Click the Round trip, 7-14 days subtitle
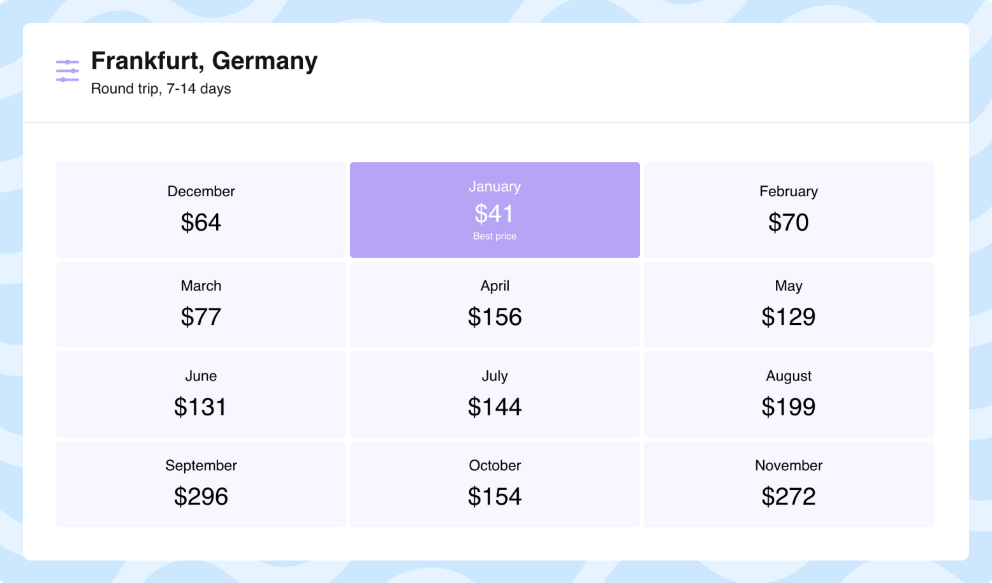This screenshot has height=583, width=992. tap(161, 89)
